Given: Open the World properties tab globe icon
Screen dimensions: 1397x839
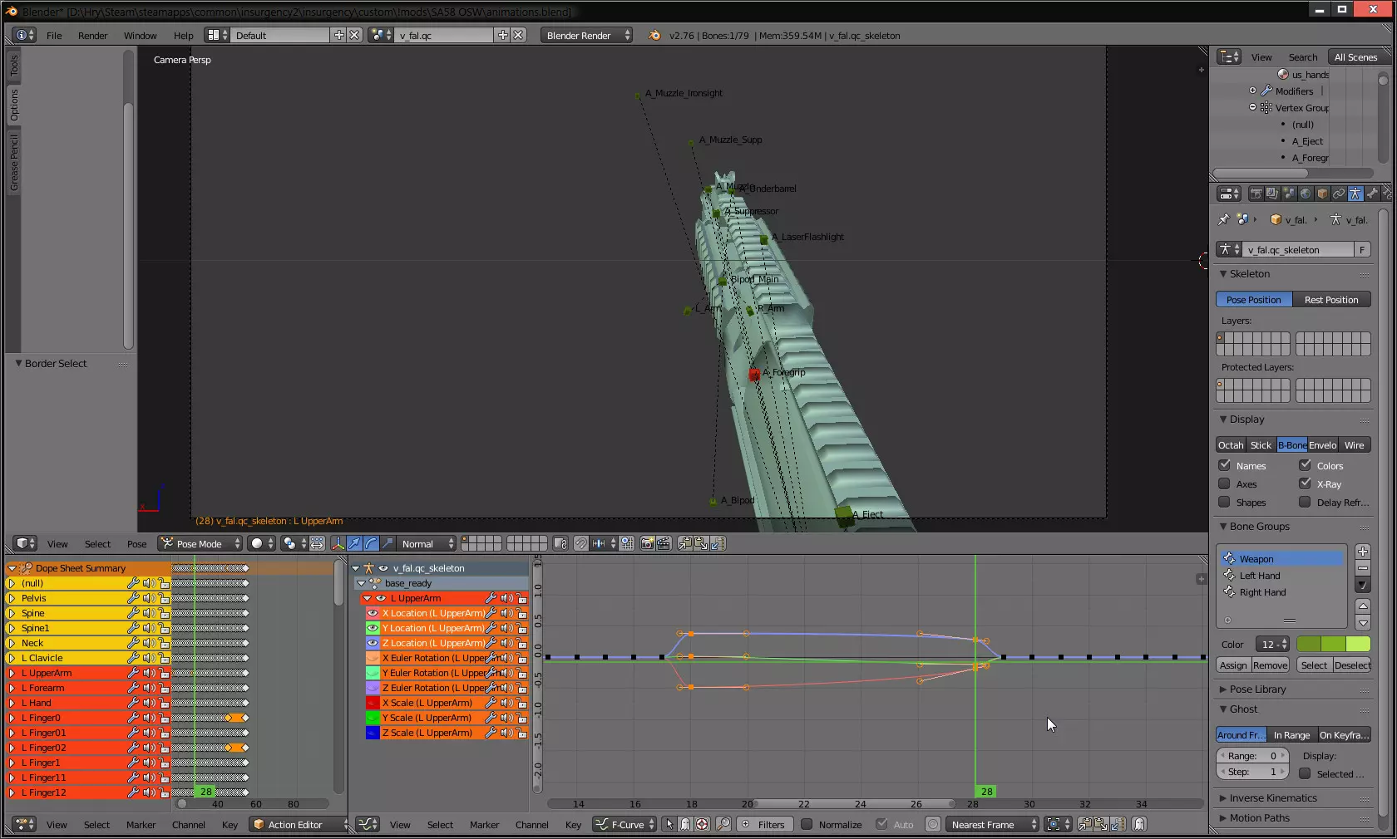Looking at the screenshot, I should click(1306, 194).
